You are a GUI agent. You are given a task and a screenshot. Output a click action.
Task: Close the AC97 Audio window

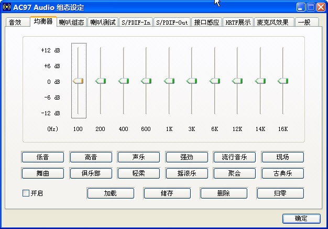319,7
